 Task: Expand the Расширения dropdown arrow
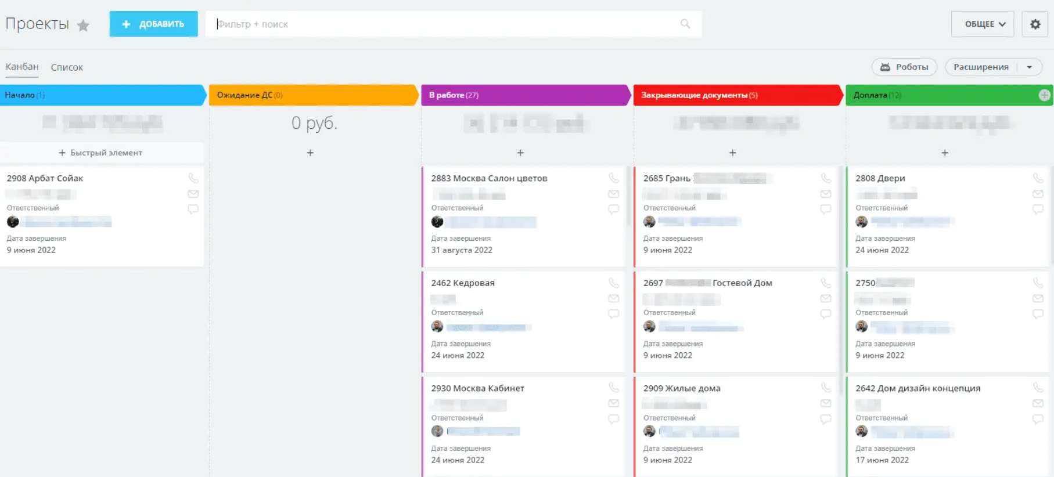click(1030, 67)
